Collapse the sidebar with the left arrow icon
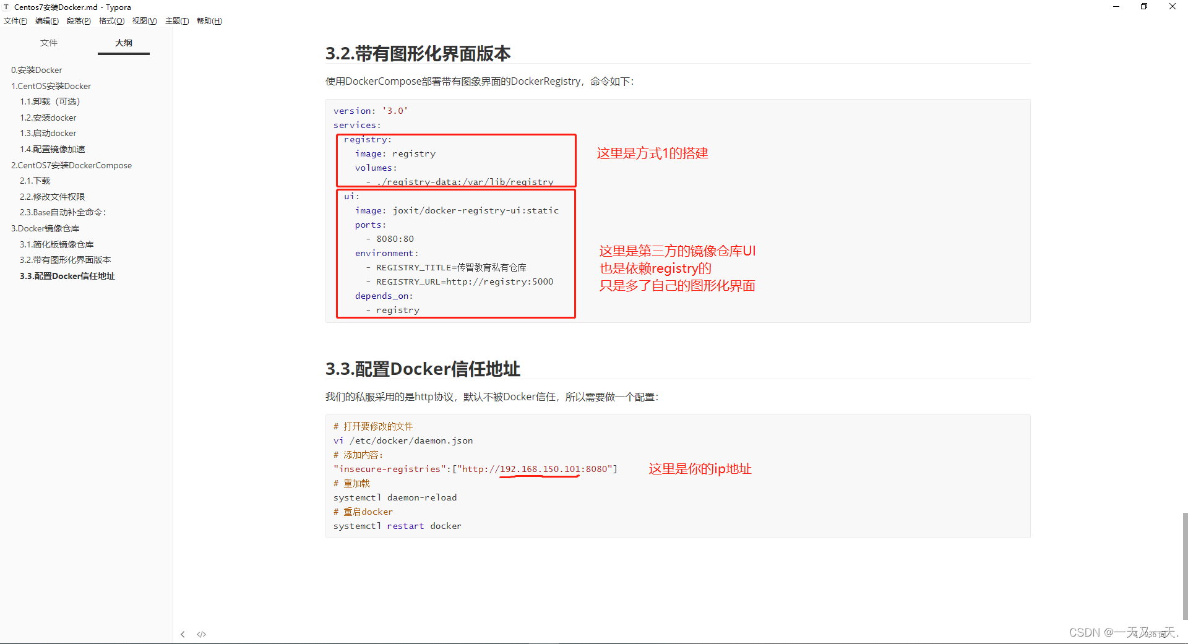1188x644 pixels. pyautogui.click(x=183, y=633)
